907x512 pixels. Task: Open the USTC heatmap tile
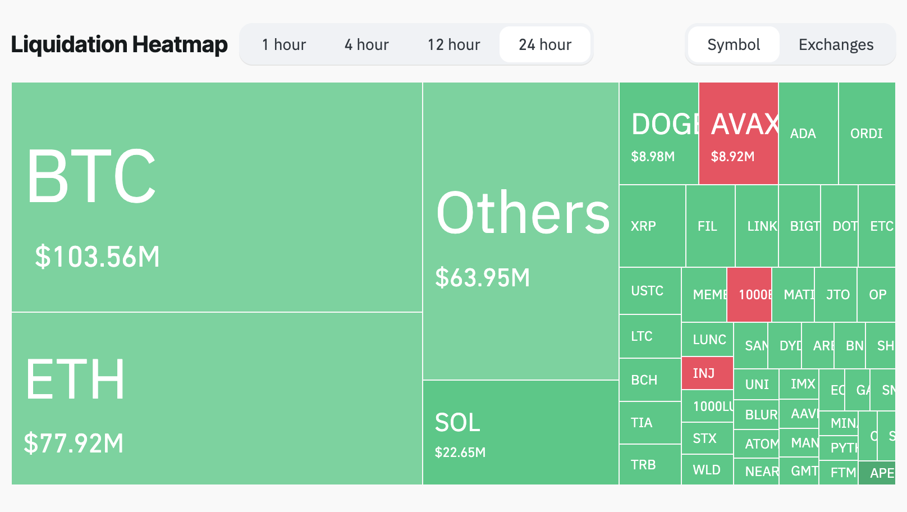pos(651,291)
